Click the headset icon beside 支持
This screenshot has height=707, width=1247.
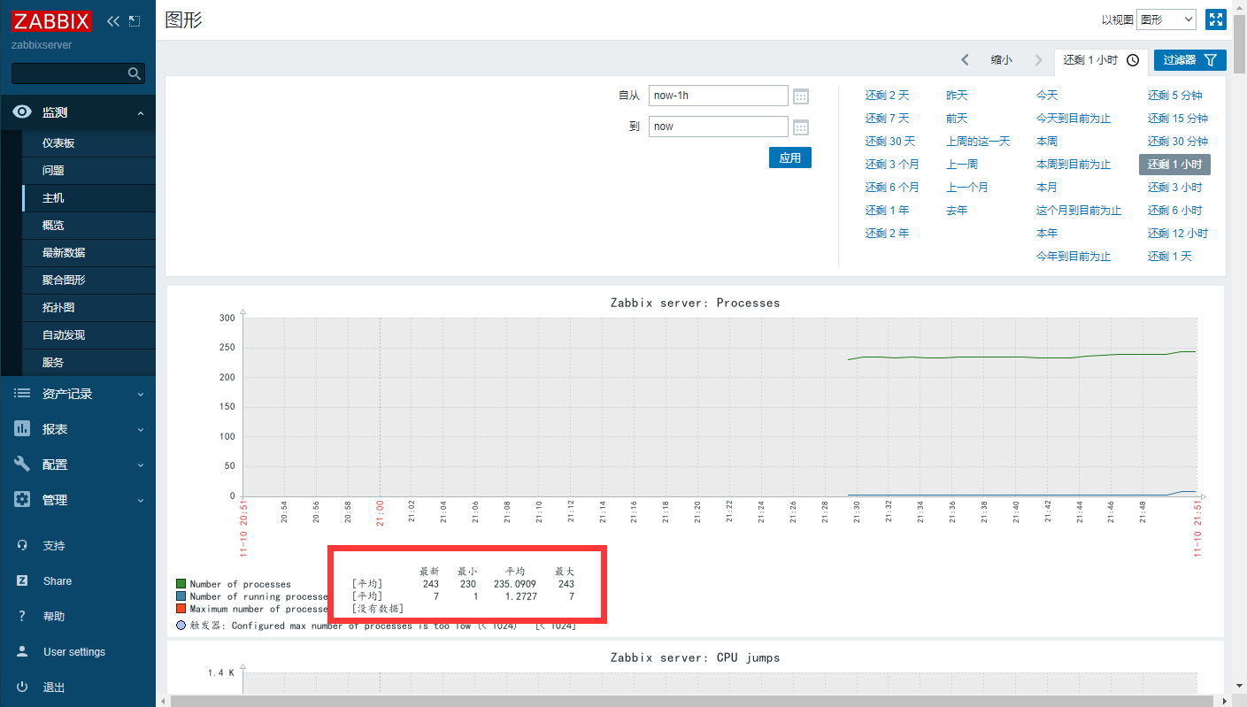[x=22, y=546]
